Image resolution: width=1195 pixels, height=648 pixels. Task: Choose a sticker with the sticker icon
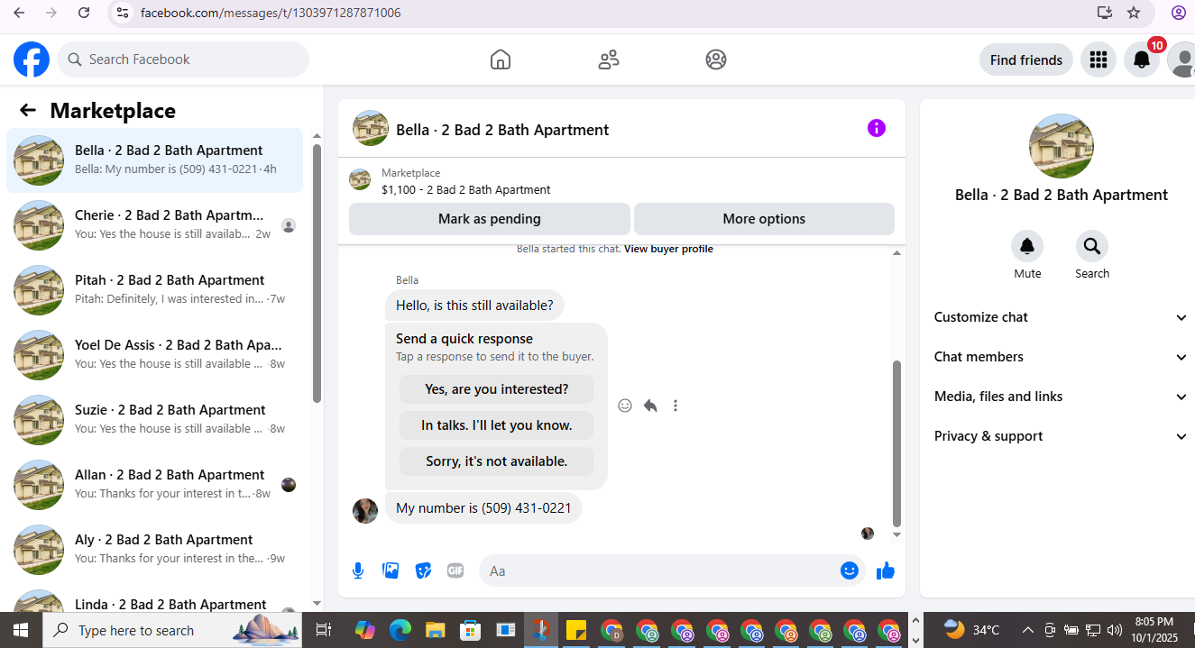coord(423,570)
